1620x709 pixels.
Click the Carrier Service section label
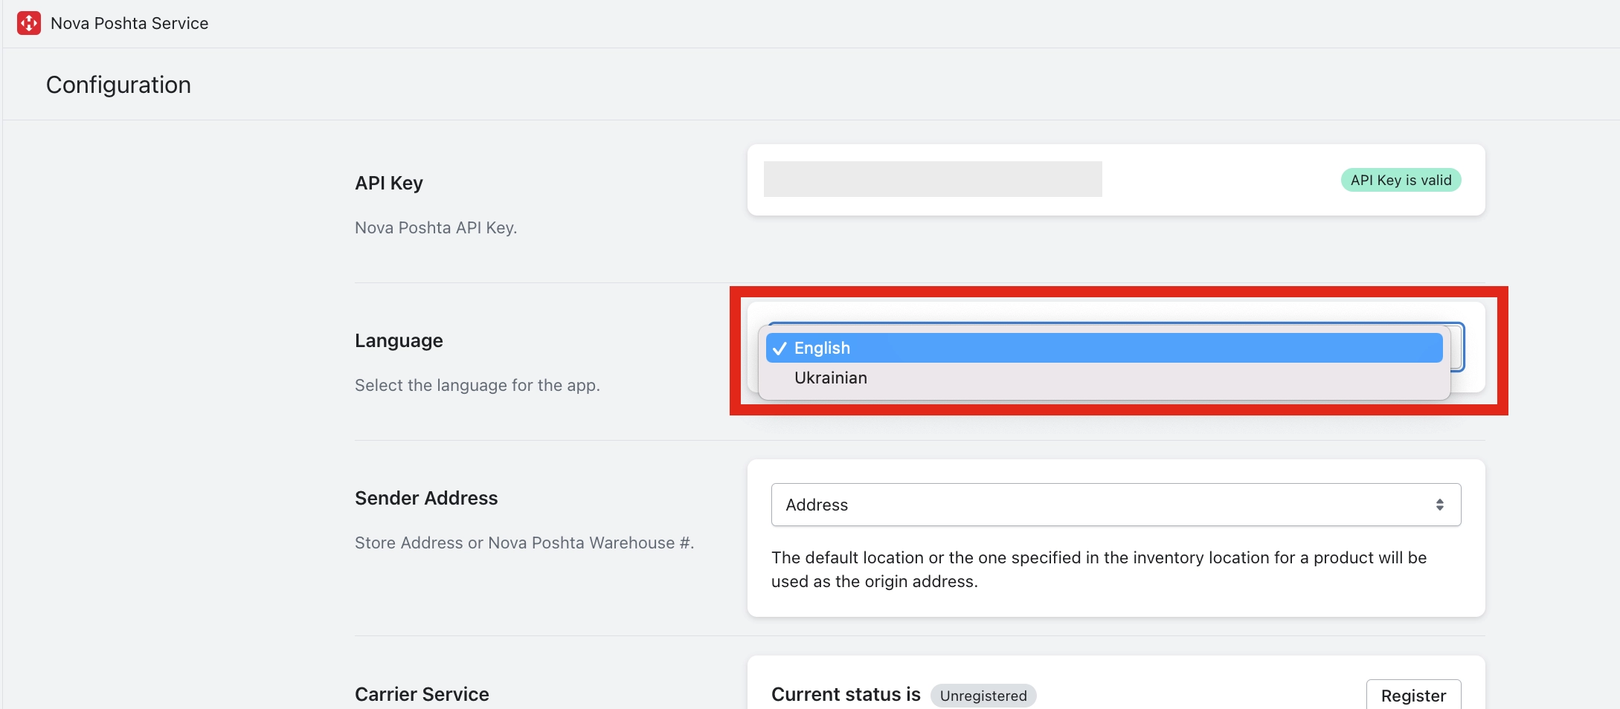[422, 694]
